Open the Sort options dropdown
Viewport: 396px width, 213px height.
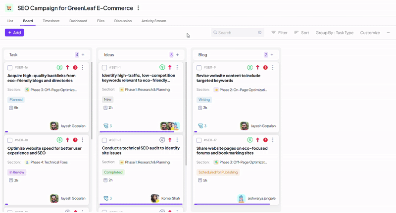[301, 33]
